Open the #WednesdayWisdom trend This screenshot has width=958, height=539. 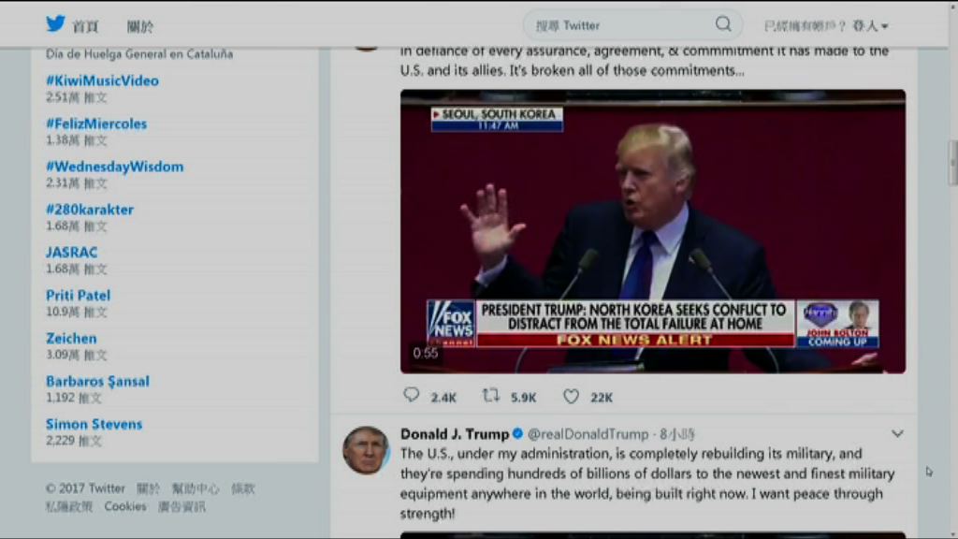click(114, 167)
